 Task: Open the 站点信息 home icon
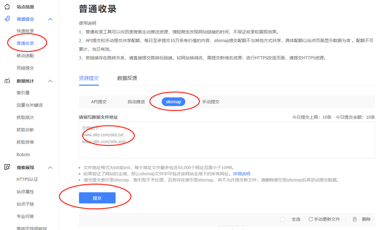tap(7, 7)
